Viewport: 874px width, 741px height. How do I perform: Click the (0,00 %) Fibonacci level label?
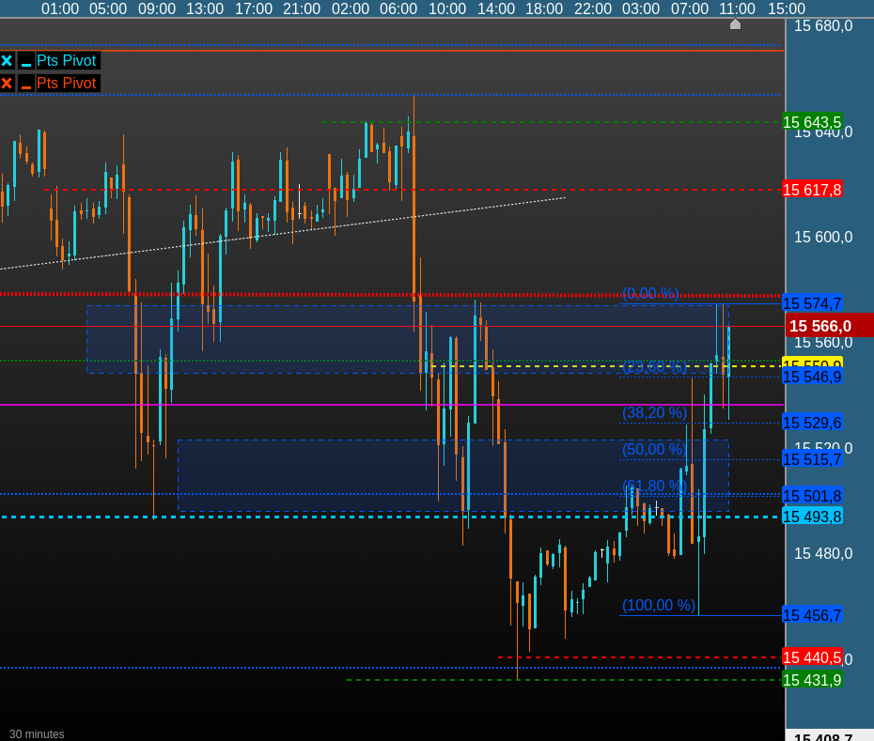(x=650, y=294)
